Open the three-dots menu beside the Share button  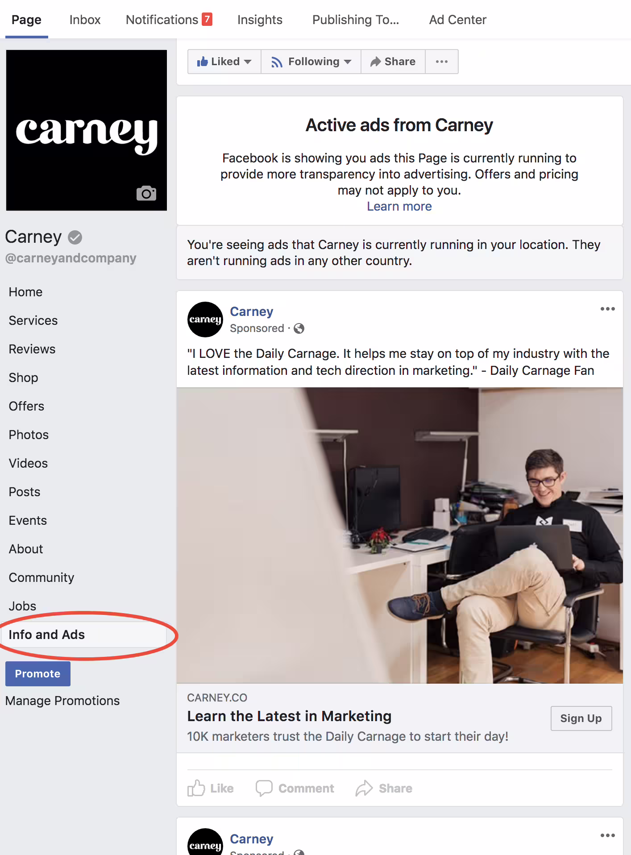point(442,62)
